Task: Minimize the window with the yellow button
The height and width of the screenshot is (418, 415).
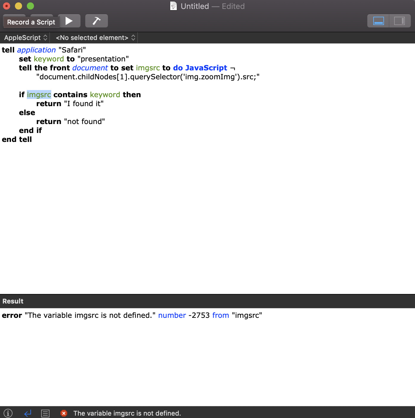Action: click(18, 6)
